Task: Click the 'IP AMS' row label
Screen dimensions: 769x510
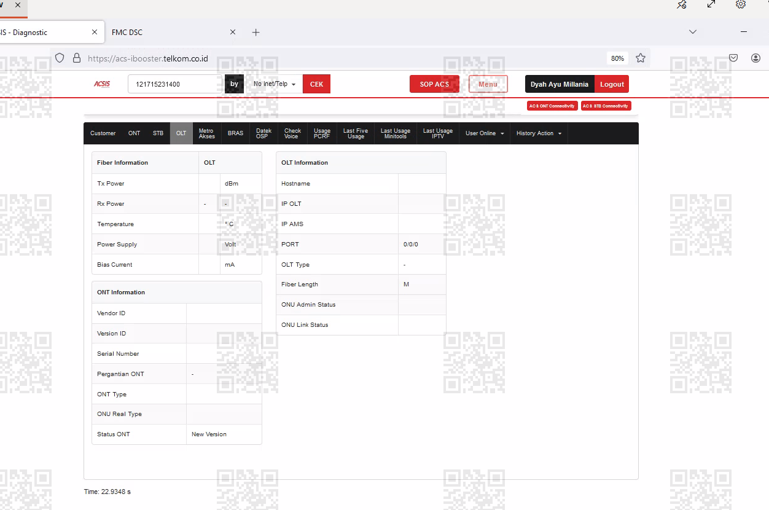Action: tap(292, 224)
